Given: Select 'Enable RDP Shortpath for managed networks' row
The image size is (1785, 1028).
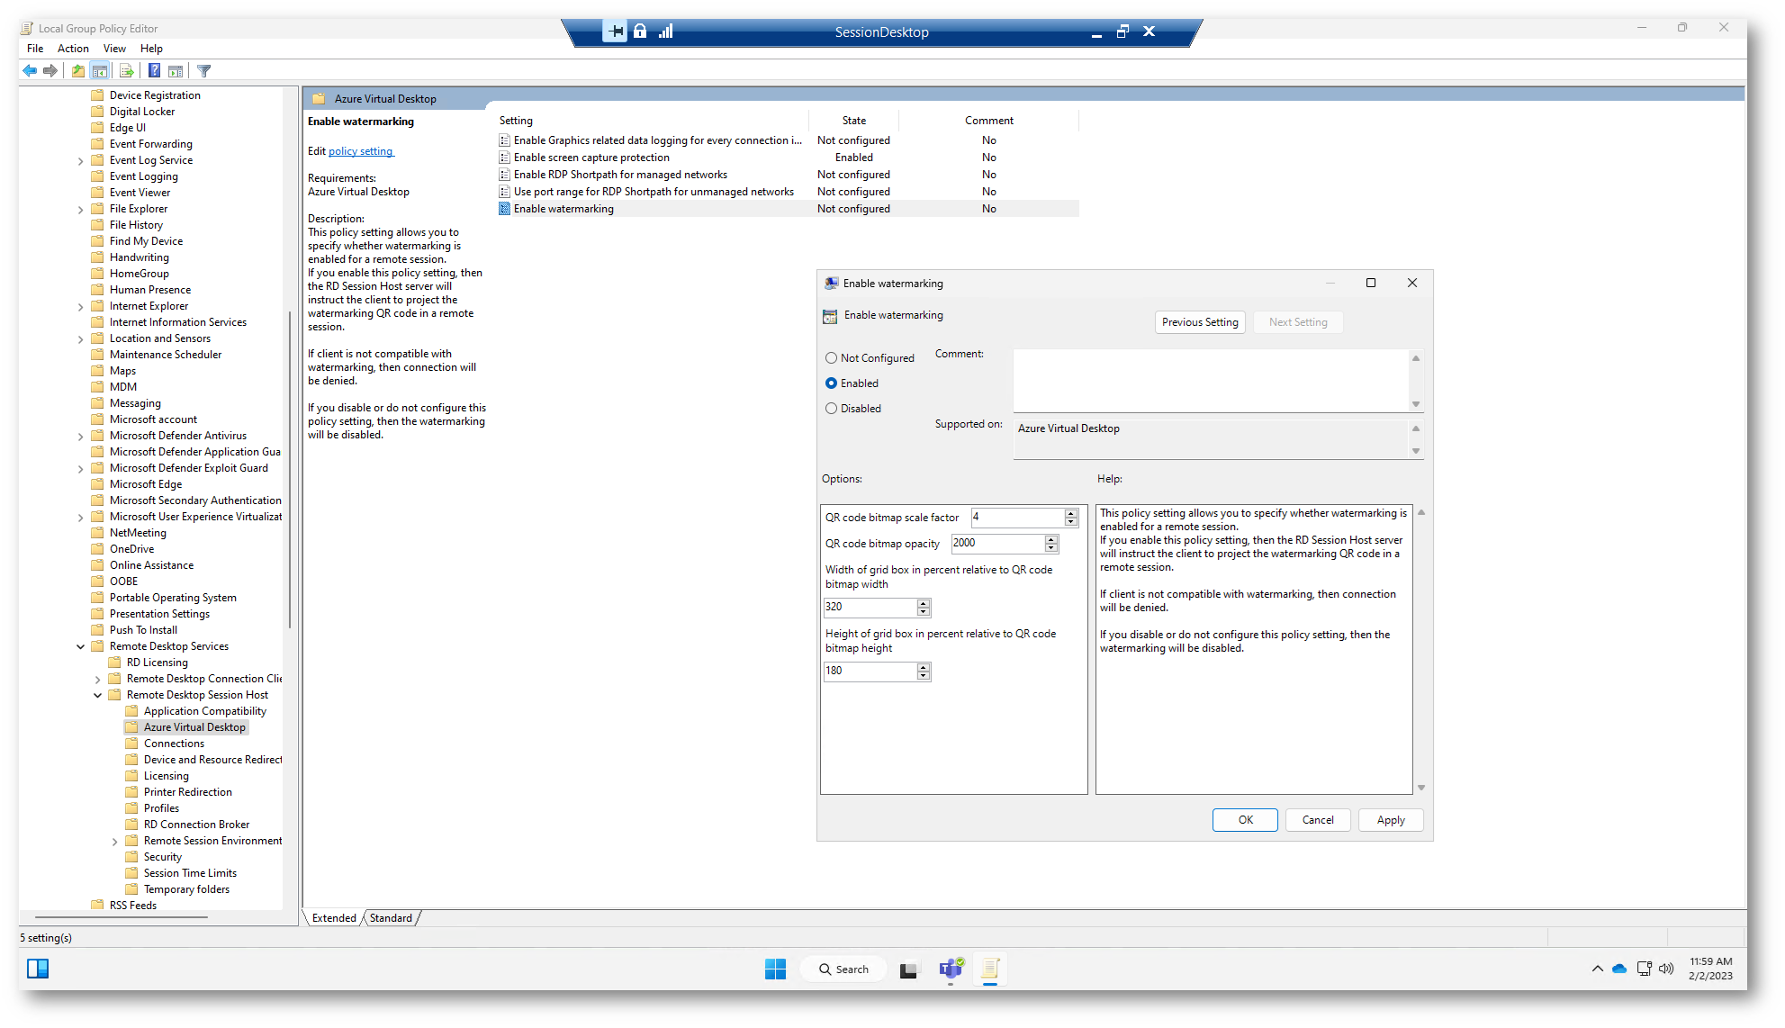Looking at the screenshot, I should tap(788, 175).
